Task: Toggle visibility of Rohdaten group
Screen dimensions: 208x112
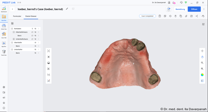Action: coord(35,29)
